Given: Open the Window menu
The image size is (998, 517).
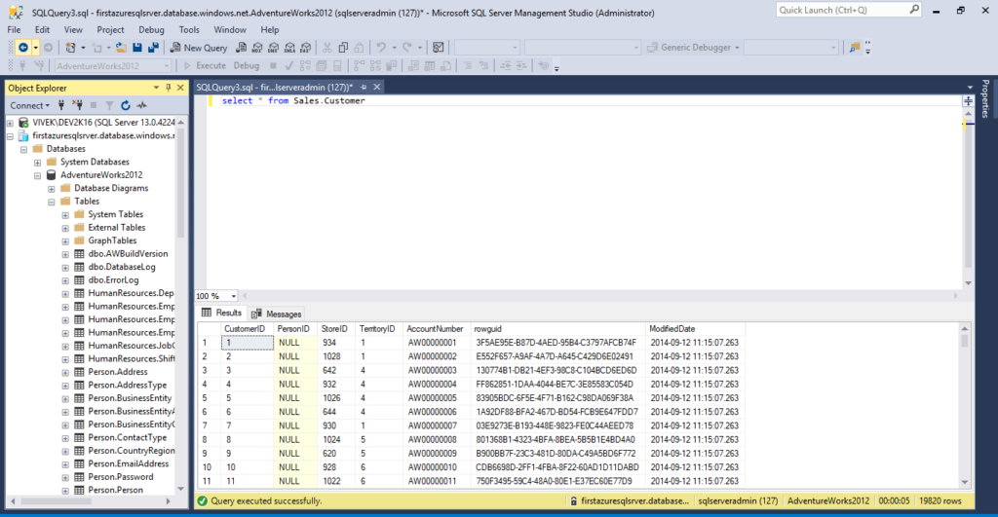Looking at the screenshot, I should [x=230, y=30].
